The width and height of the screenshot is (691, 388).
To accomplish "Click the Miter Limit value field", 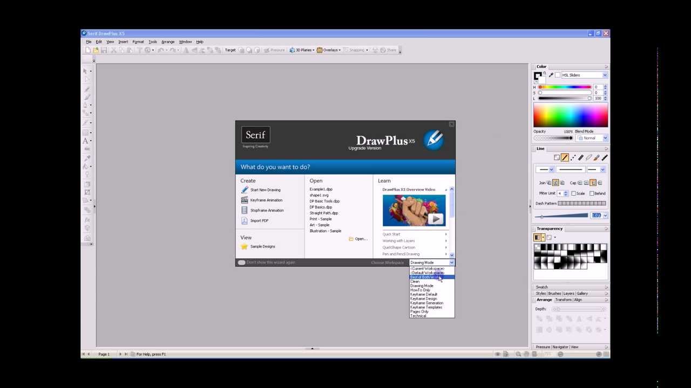I will 560,193.
